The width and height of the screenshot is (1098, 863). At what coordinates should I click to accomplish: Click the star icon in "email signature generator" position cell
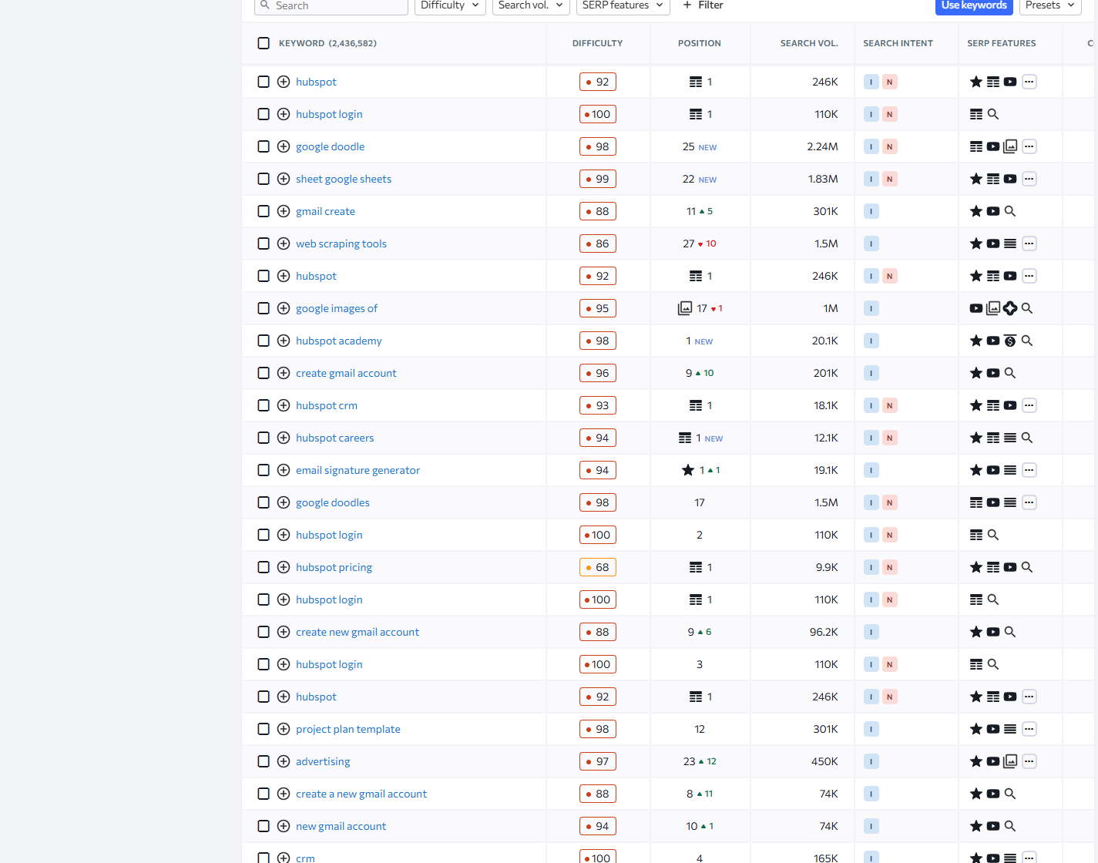(688, 470)
